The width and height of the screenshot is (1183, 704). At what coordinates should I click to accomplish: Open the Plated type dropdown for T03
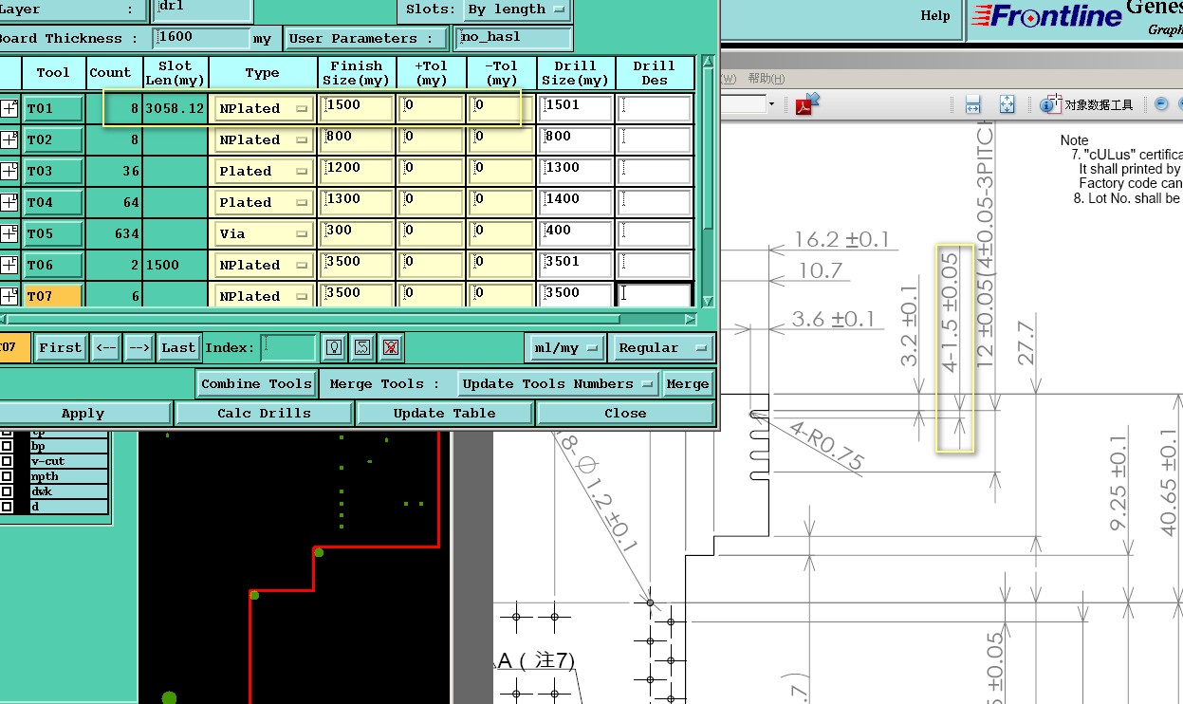coord(265,171)
